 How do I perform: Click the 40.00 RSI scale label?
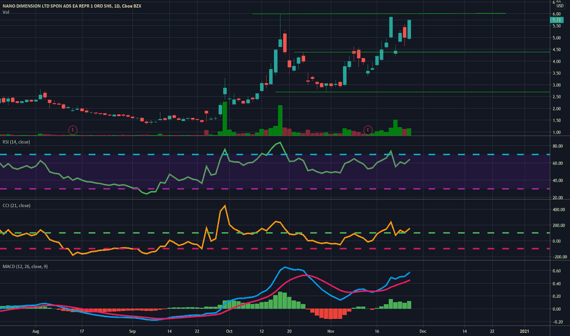coord(558,181)
